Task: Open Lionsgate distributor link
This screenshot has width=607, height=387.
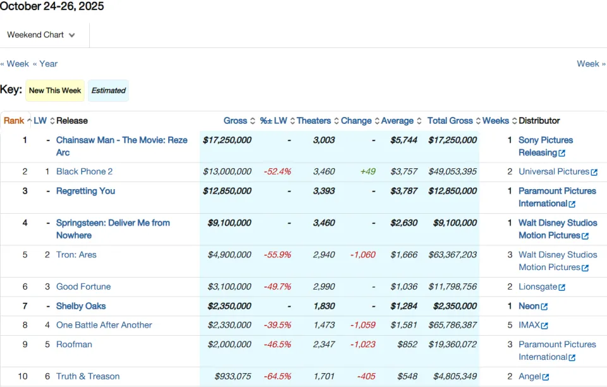Action: coord(537,286)
